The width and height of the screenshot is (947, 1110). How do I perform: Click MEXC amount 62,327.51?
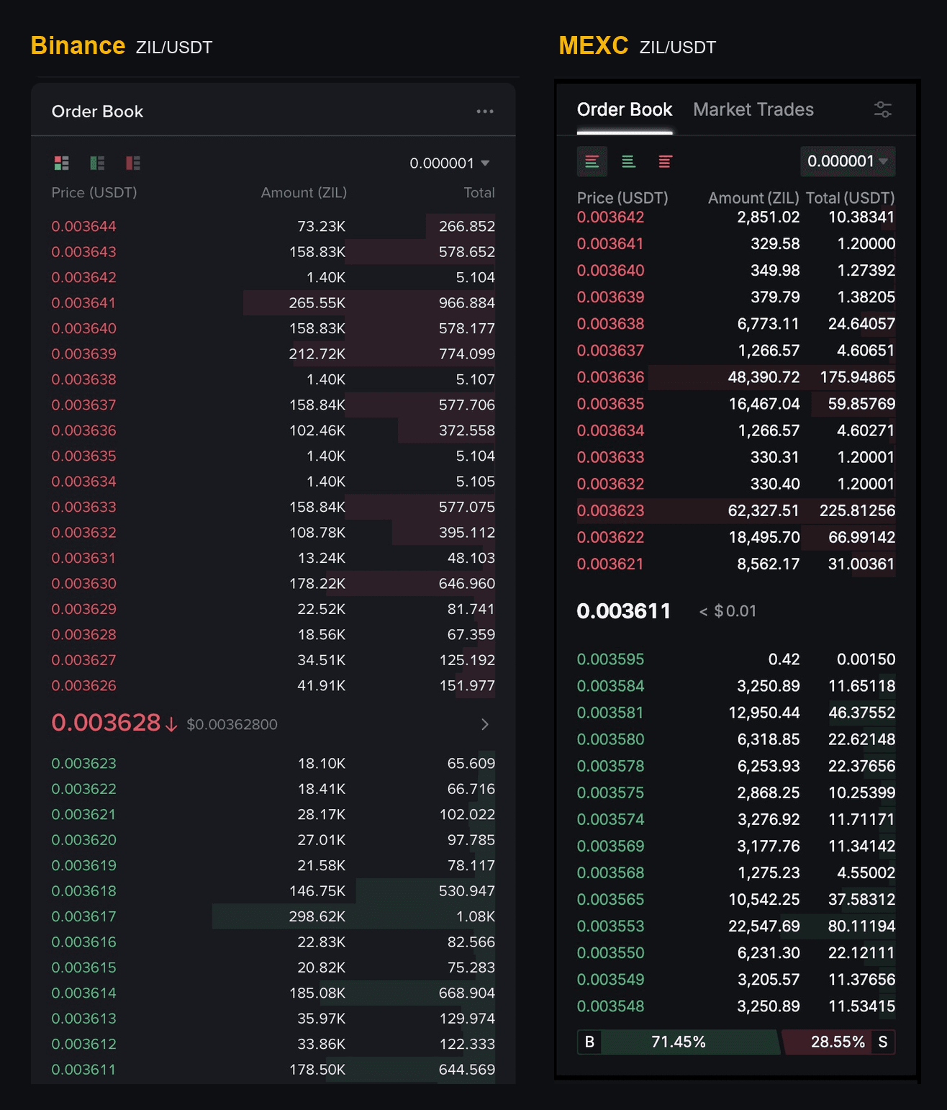tap(764, 510)
